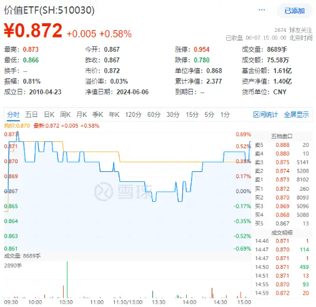Select the 年K chart tab
Screen dimensions: 316x307
pyautogui.click(x=114, y=114)
